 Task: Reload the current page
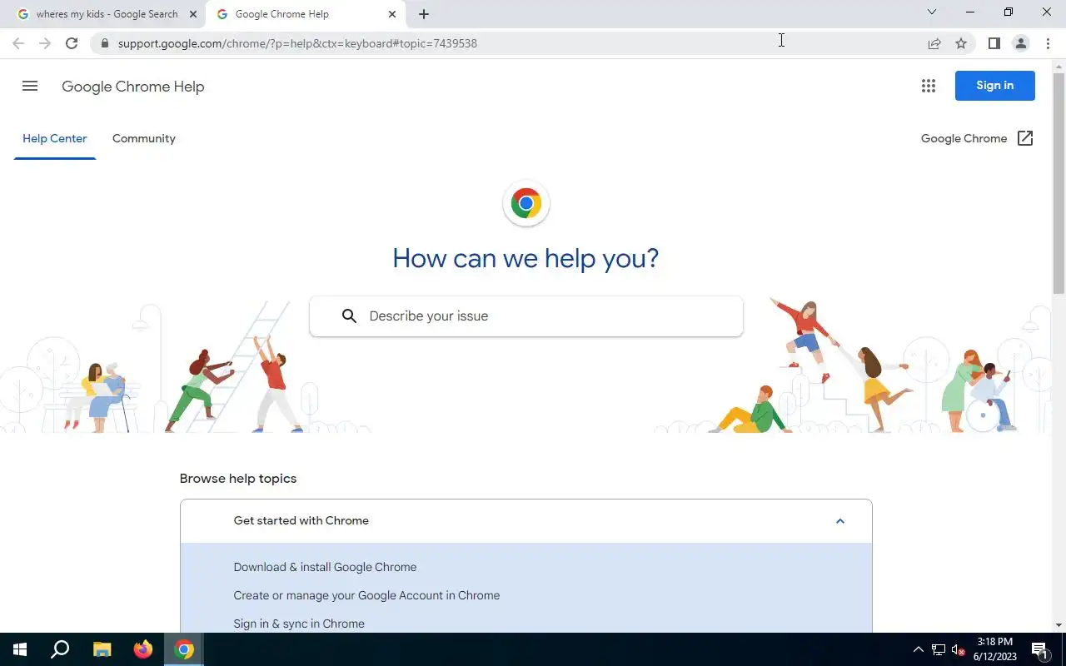(72, 43)
